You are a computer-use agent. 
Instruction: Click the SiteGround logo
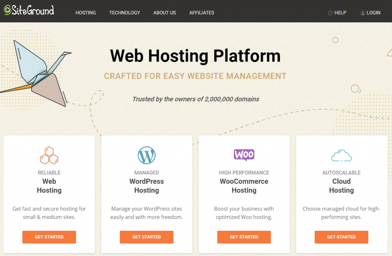[29, 10]
